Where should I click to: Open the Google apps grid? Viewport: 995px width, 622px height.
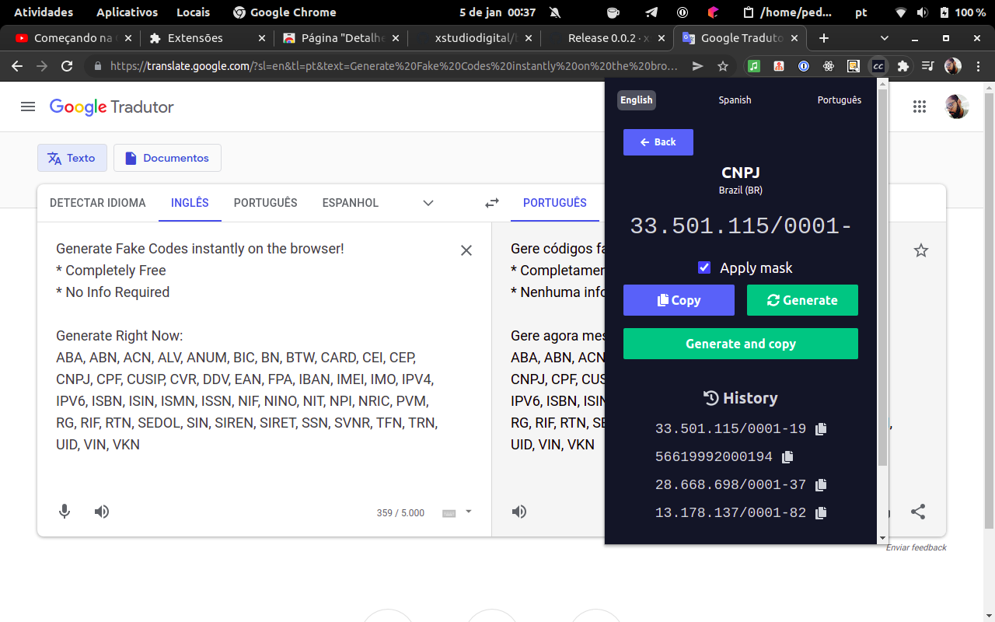[x=920, y=107]
